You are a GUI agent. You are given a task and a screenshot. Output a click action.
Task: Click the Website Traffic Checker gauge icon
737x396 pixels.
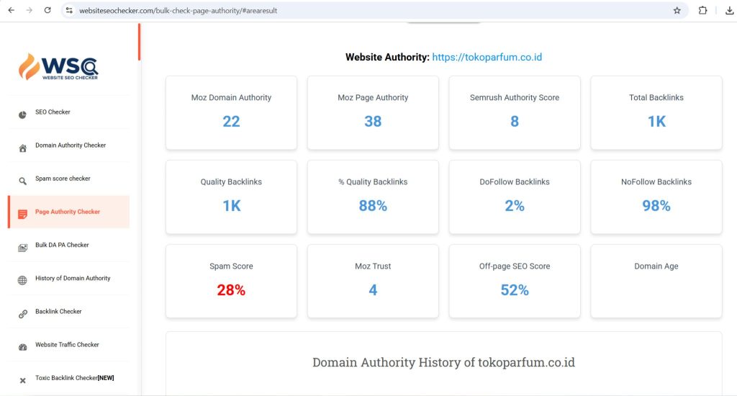pos(22,346)
